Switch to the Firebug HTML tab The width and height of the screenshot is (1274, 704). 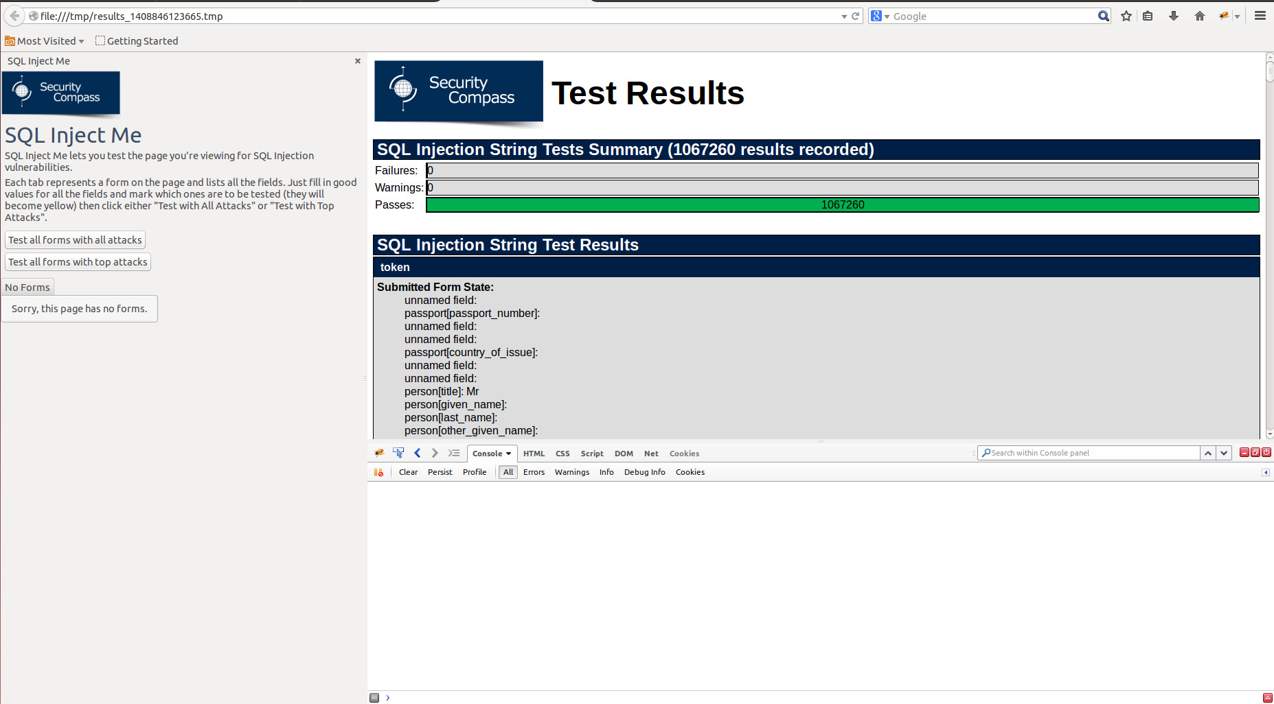[534, 454]
